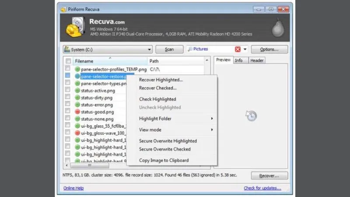This screenshot has height=197, width=350.
Task: Click green status icon beside status-active.png
Action: (77, 91)
